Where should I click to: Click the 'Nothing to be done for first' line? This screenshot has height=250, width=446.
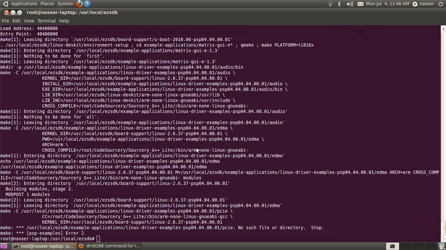tap(53, 56)
